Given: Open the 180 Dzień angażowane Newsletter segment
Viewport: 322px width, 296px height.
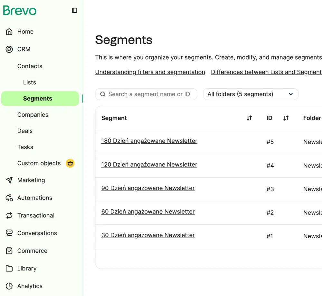Looking at the screenshot, I should pyautogui.click(x=149, y=141).
